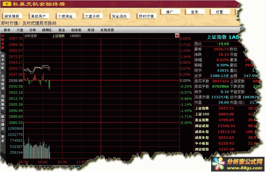Open 大盘分析 view

[x=92, y=16]
